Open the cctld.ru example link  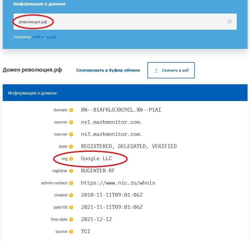coord(38,37)
